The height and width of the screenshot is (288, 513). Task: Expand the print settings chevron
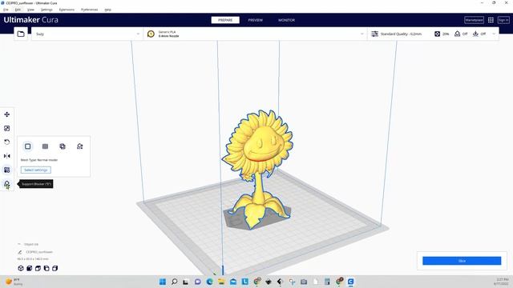(494, 34)
